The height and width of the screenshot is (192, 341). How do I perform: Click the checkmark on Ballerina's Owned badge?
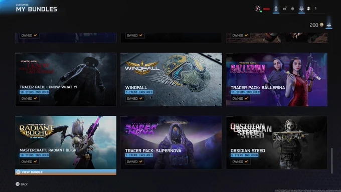pyautogui.click(x=246, y=98)
